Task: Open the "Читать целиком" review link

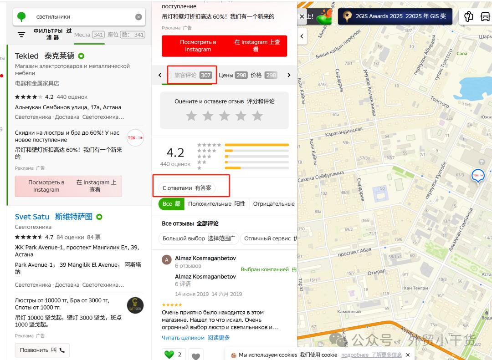Action: click(183, 338)
